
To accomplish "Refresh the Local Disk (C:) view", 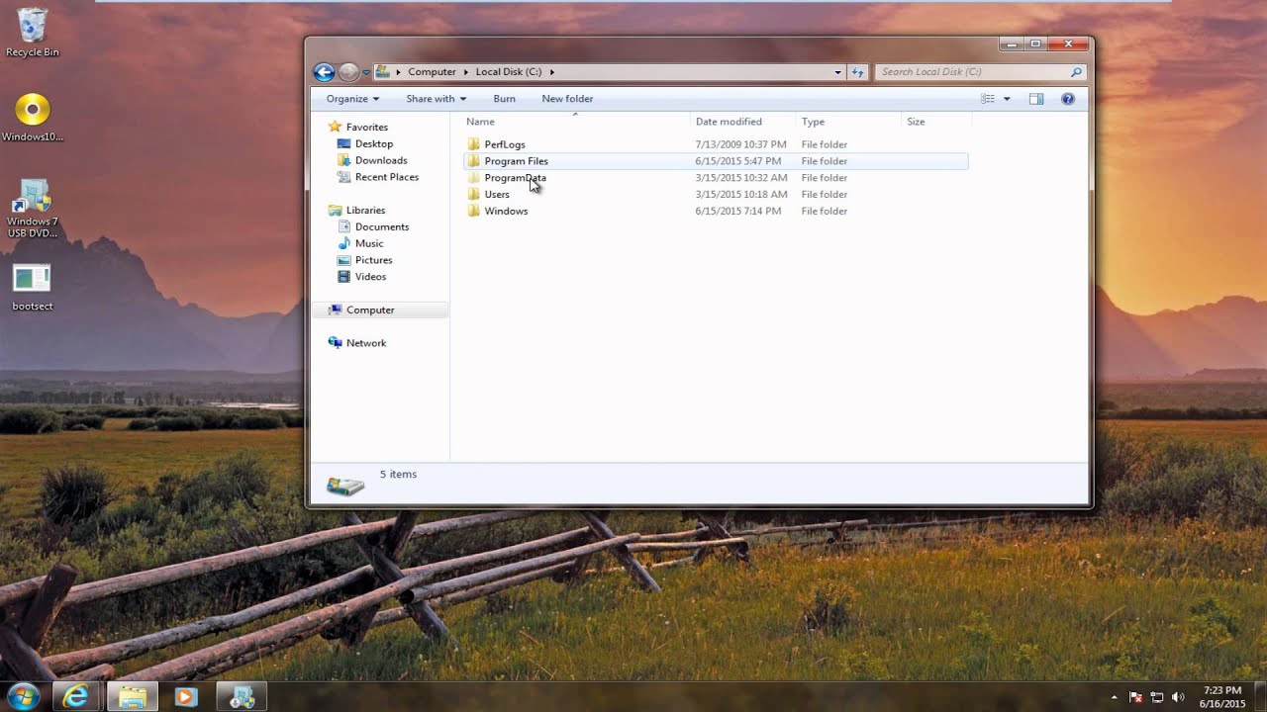I will tap(858, 72).
